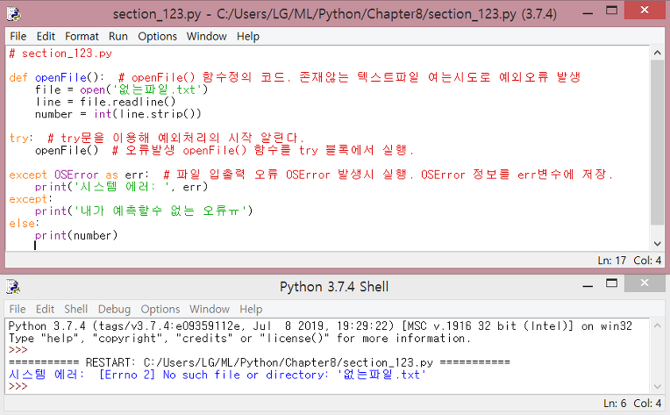The width and height of the screenshot is (670, 415).
Task: Click the Shell status 'Ln: 6'
Action: 615,403
